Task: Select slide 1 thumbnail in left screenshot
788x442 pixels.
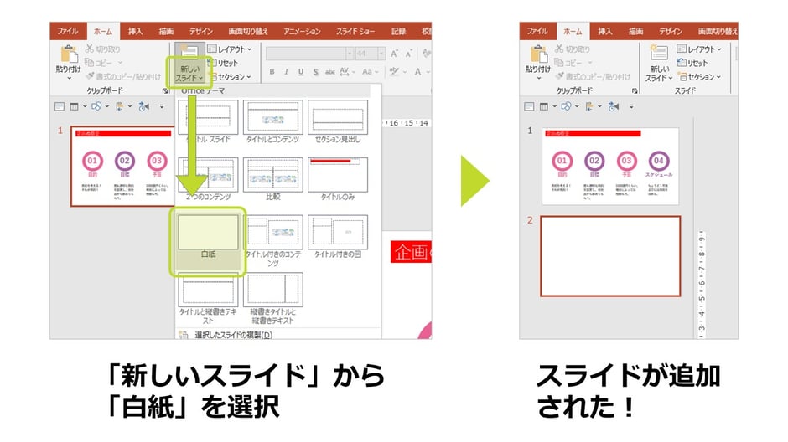Action: click(x=122, y=167)
